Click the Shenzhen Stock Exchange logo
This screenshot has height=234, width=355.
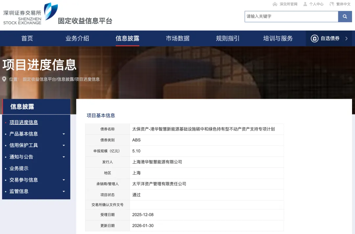(x=30, y=13)
